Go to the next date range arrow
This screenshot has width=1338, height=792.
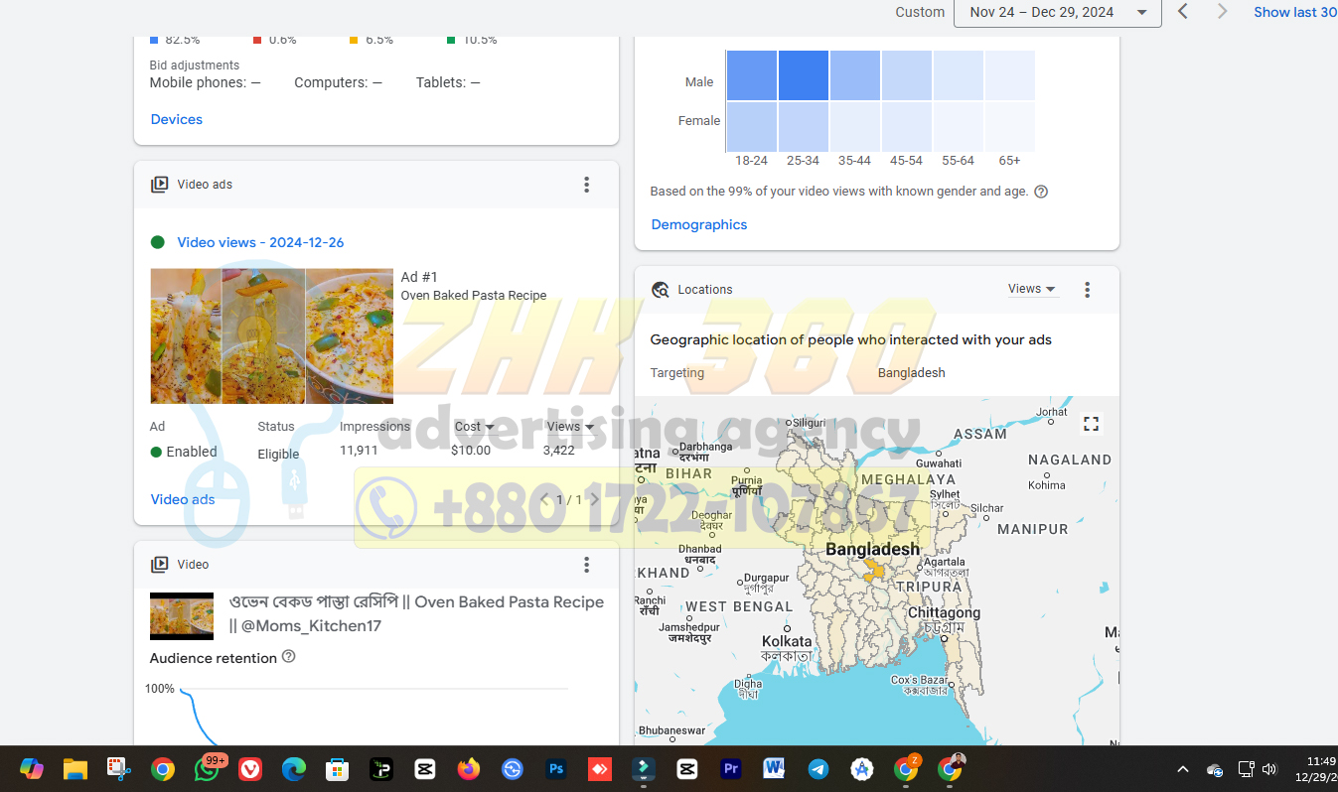coord(1222,12)
